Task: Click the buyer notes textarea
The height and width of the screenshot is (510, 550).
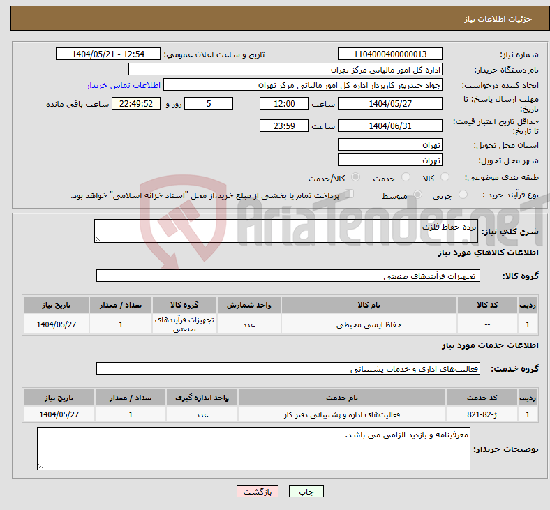Action: [x=253, y=449]
